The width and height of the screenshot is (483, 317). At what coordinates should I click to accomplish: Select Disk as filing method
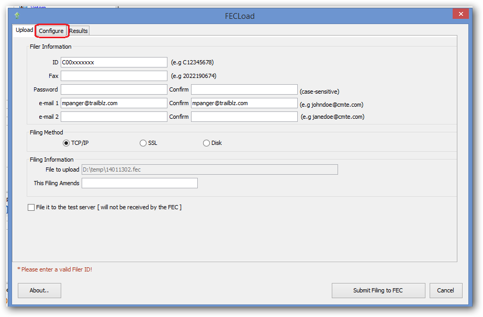click(206, 143)
